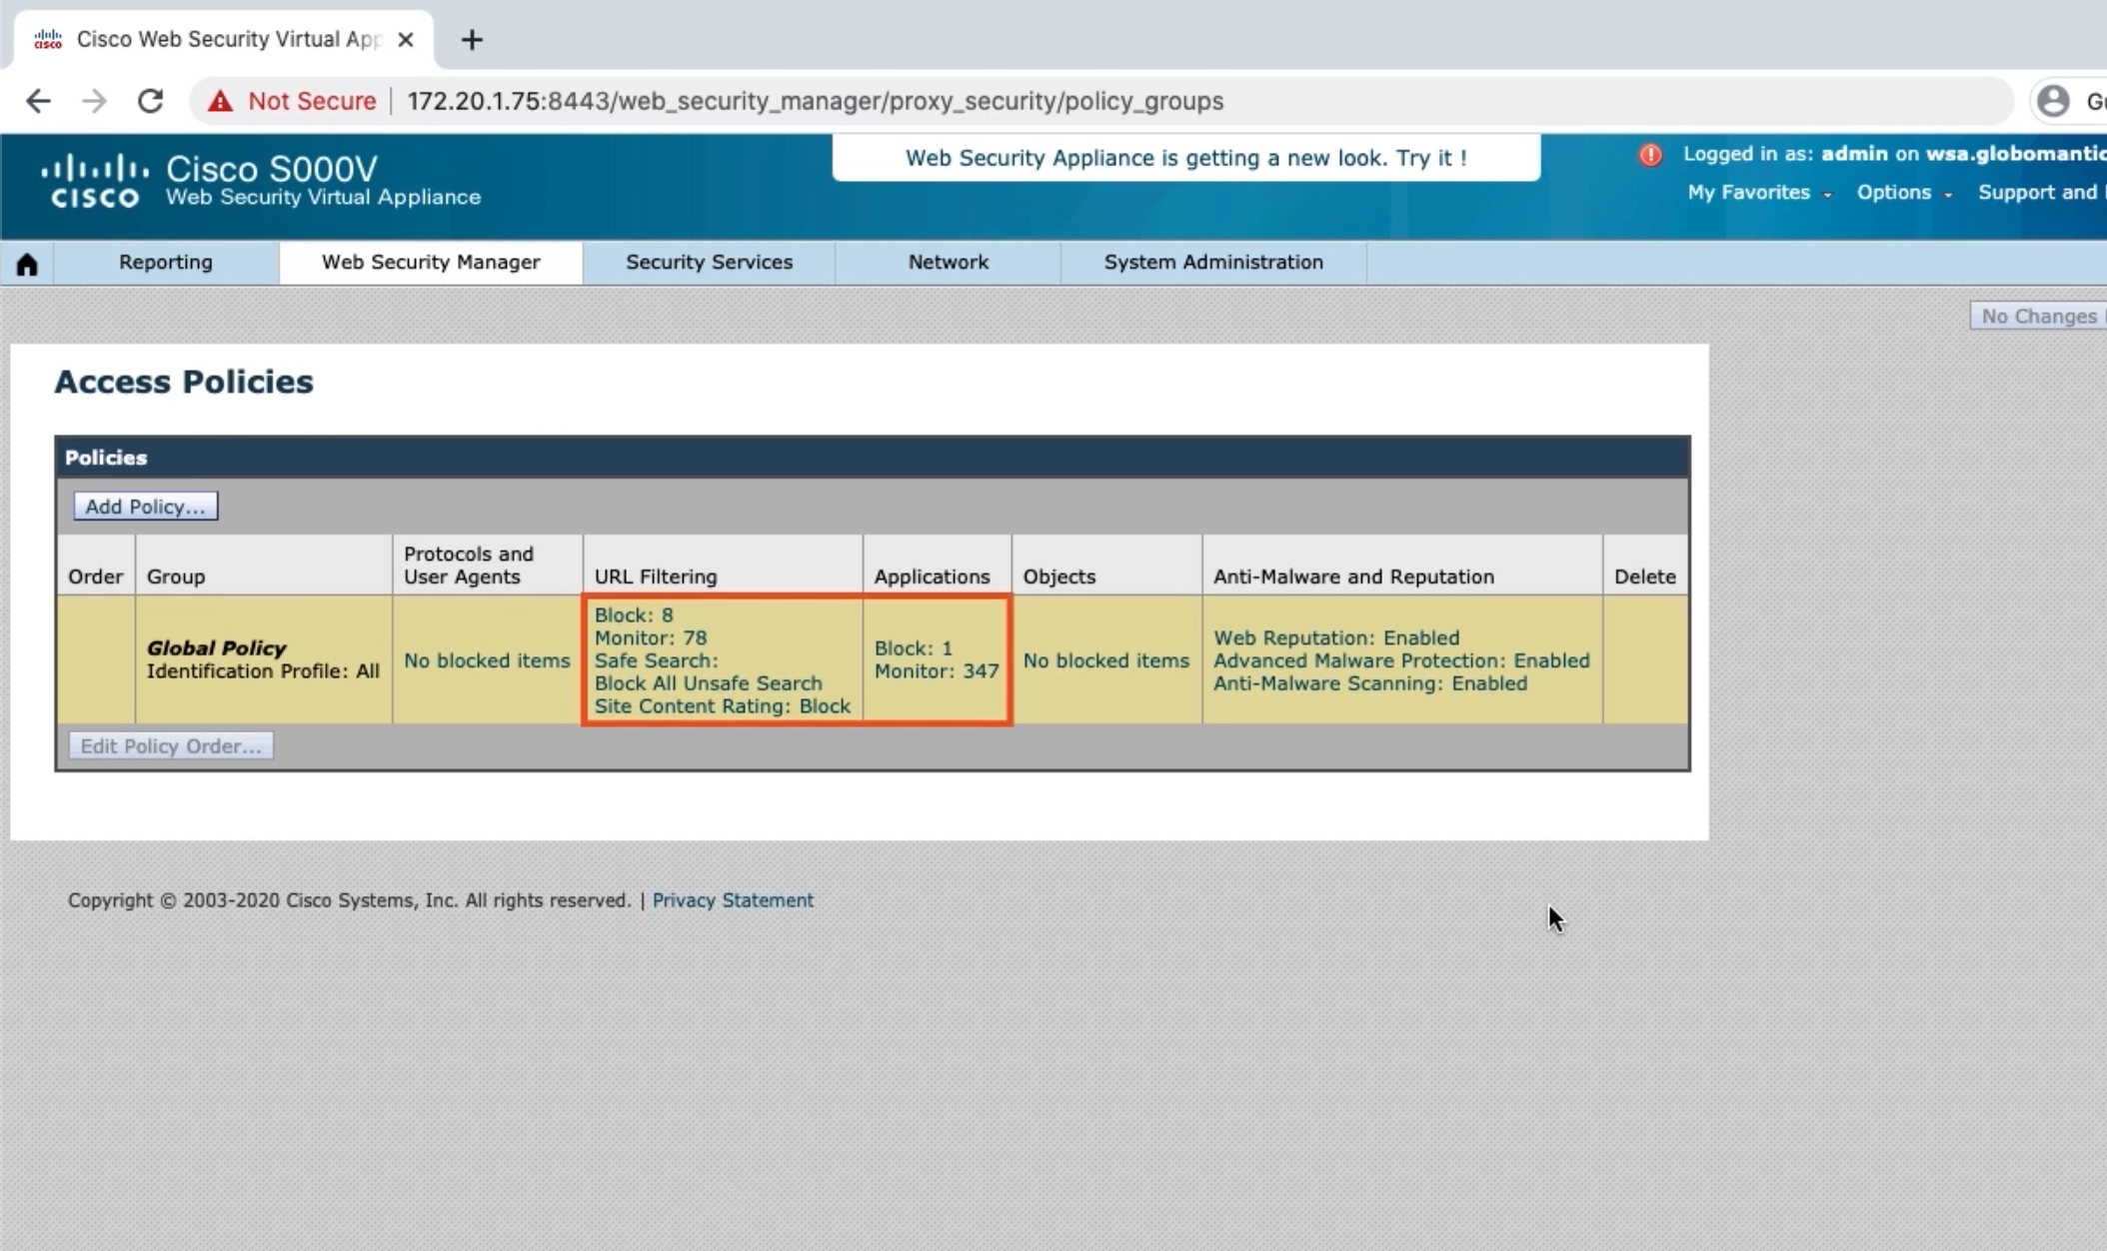This screenshot has height=1251, width=2107.
Task: Click the 'Access Policies' page heading
Action: tap(184, 382)
